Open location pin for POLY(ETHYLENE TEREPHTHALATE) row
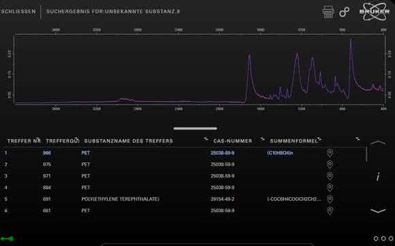The width and height of the screenshot is (395, 246). pos(330,199)
